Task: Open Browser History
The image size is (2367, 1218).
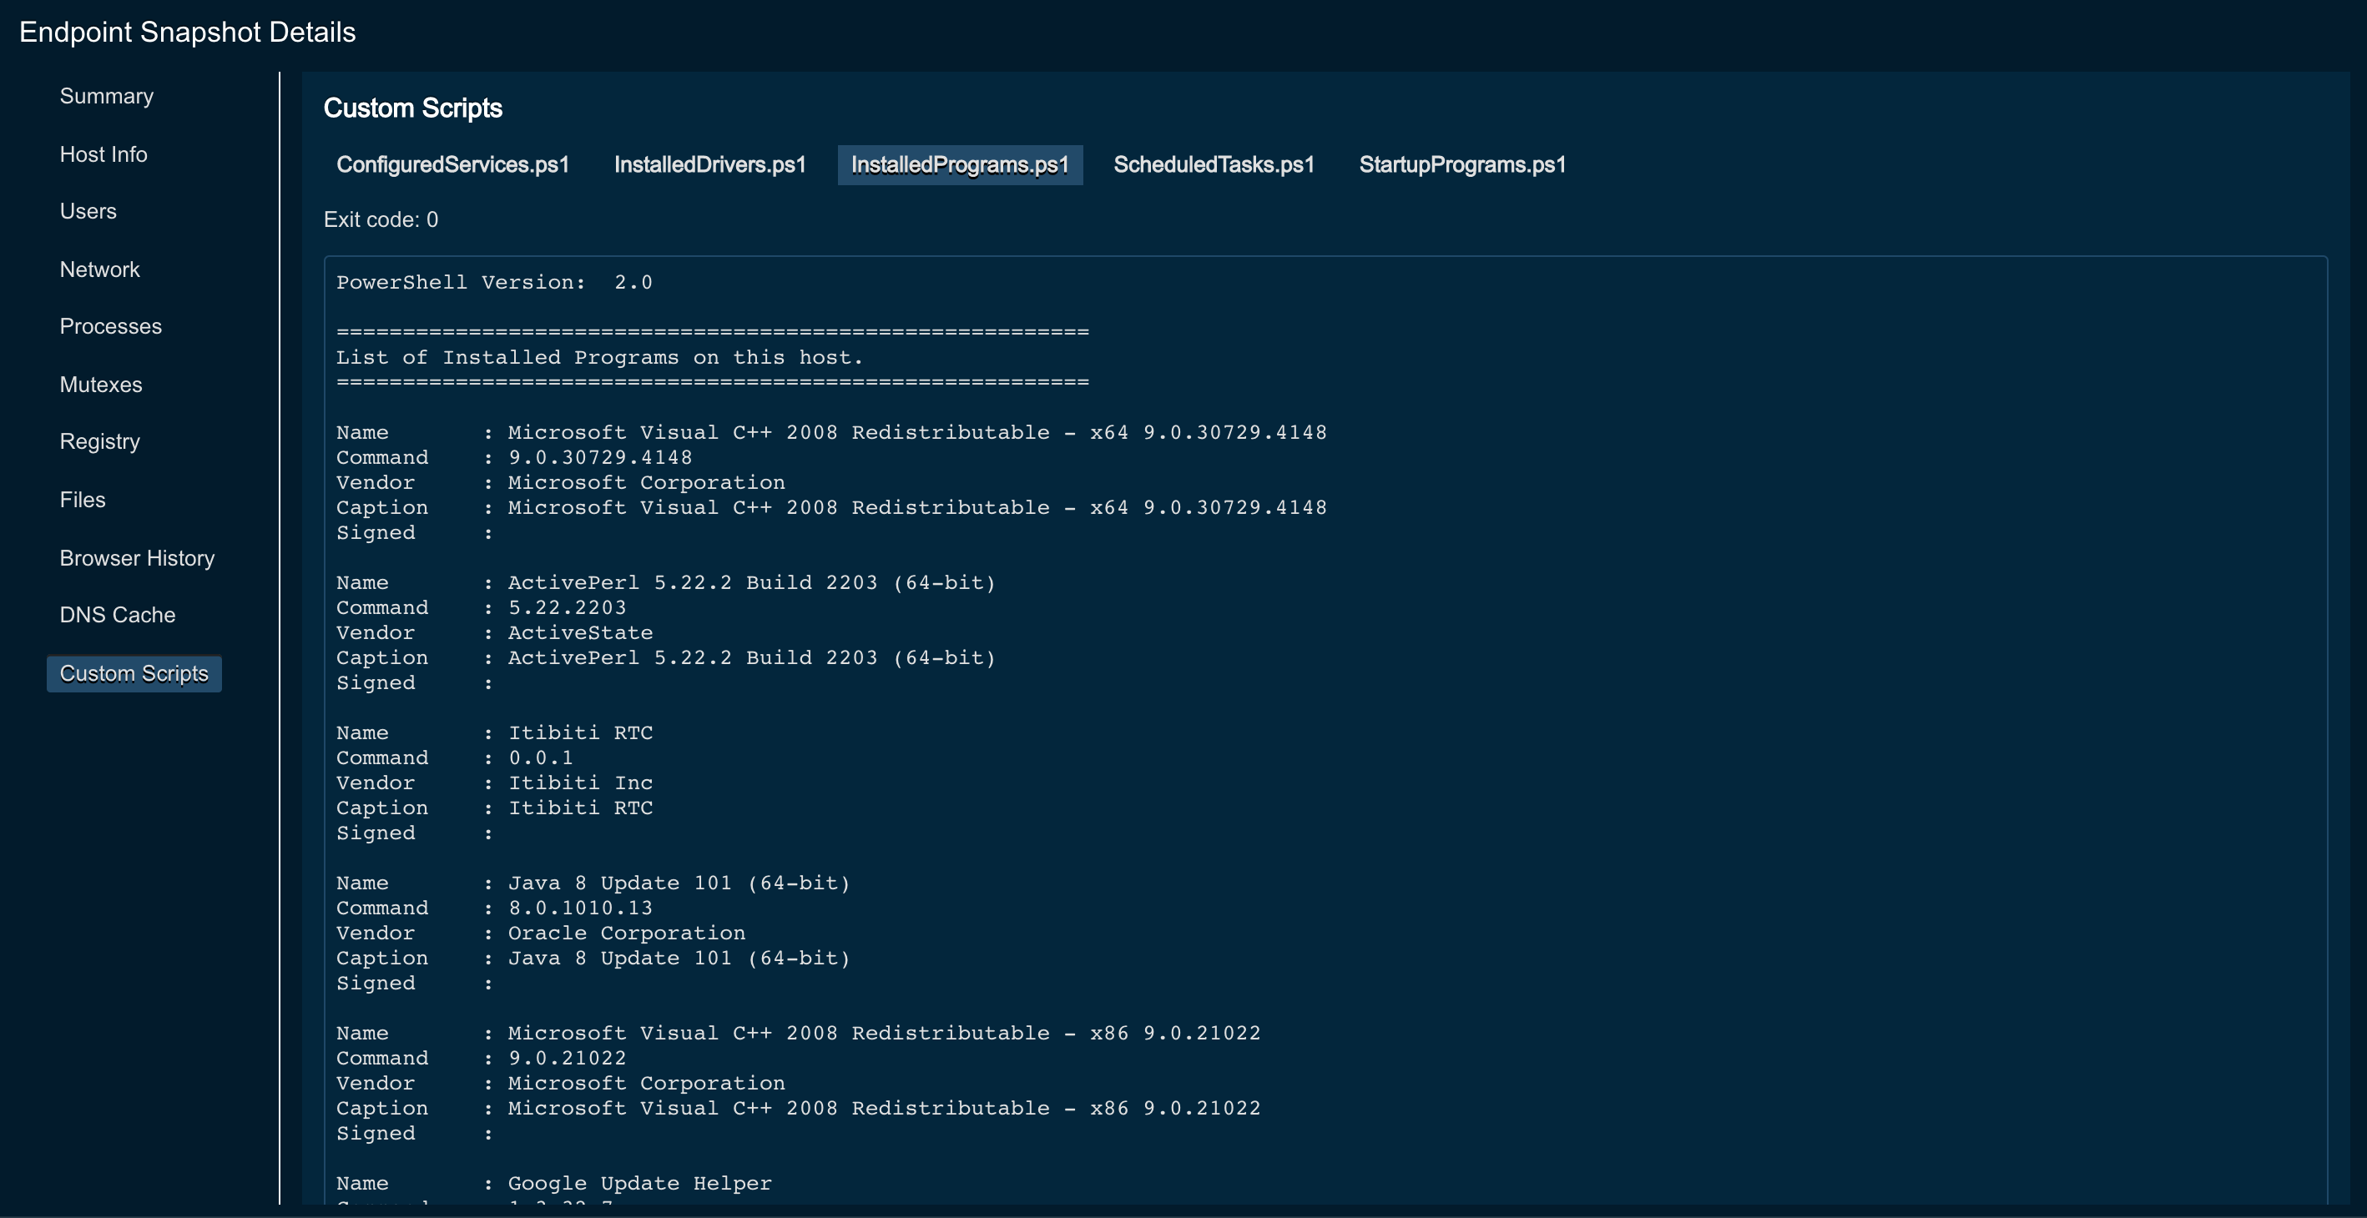Action: click(137, 558)
